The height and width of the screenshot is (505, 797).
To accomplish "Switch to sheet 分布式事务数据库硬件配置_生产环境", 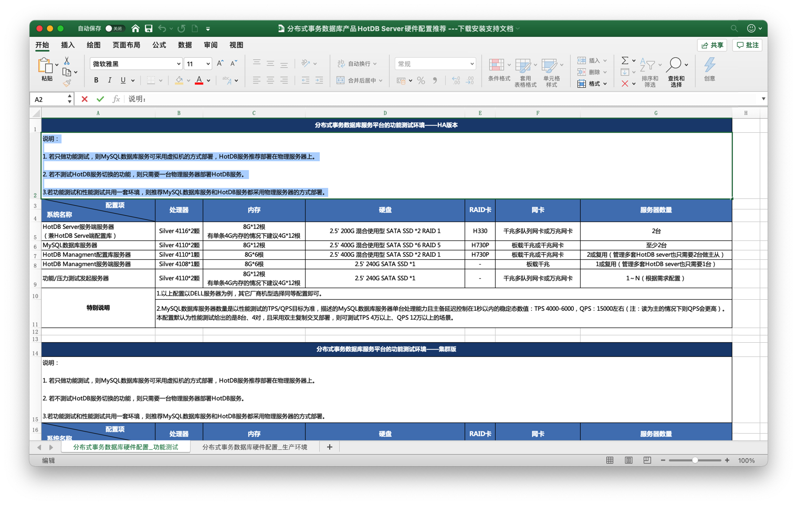I will 255,447.
